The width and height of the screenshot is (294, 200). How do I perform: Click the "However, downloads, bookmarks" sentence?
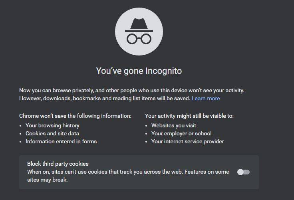point(105,99)
